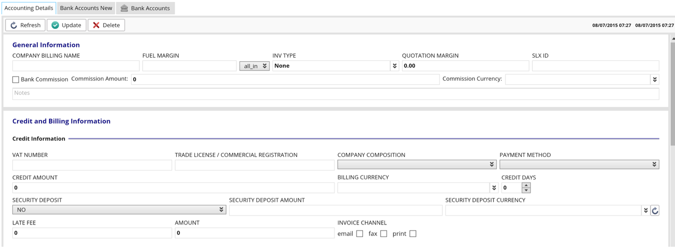Click the Refresh arrow icon
This screenshot has width=675, height=247.
(14, 25)
